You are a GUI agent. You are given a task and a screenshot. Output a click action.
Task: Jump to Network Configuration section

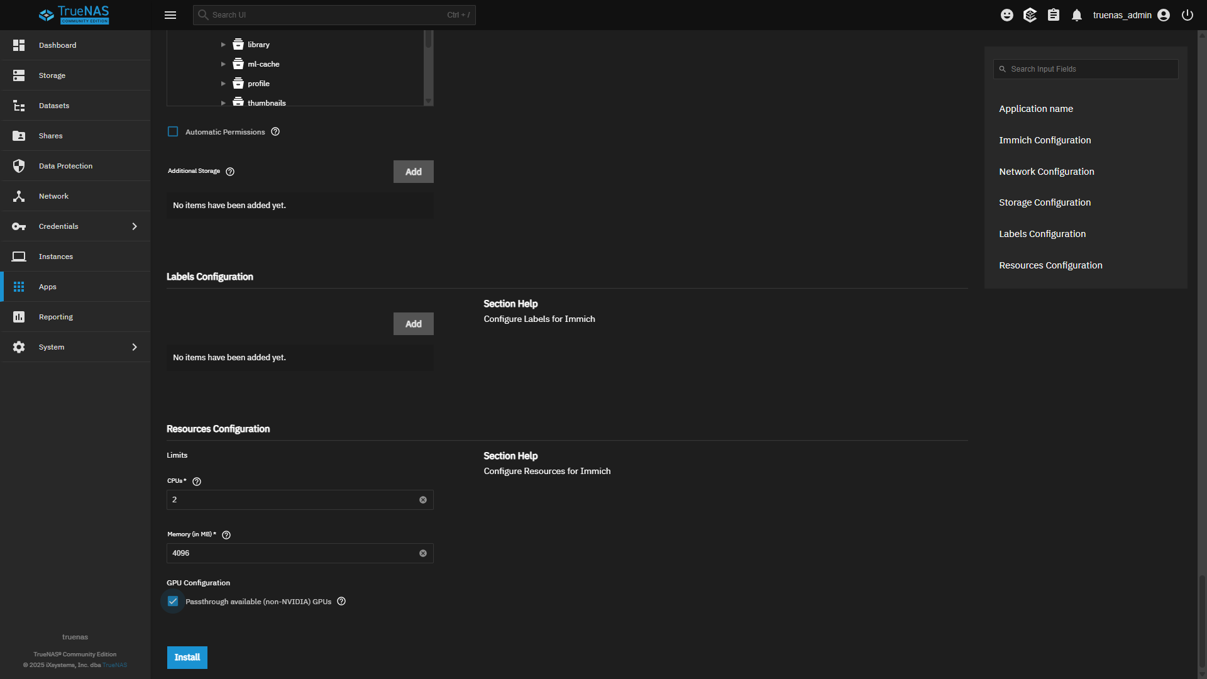tap(1047, 172)
